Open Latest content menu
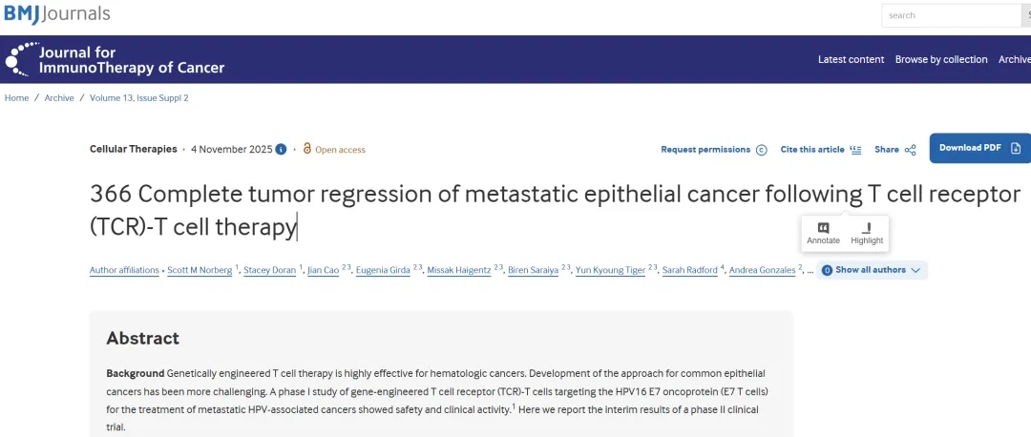Viewport: 1031px width, 437px height. click(x=851, y=59)
